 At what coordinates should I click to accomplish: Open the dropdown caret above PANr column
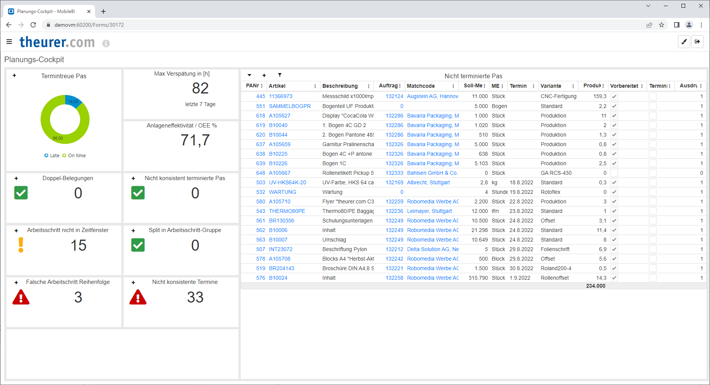coord(250,75)
